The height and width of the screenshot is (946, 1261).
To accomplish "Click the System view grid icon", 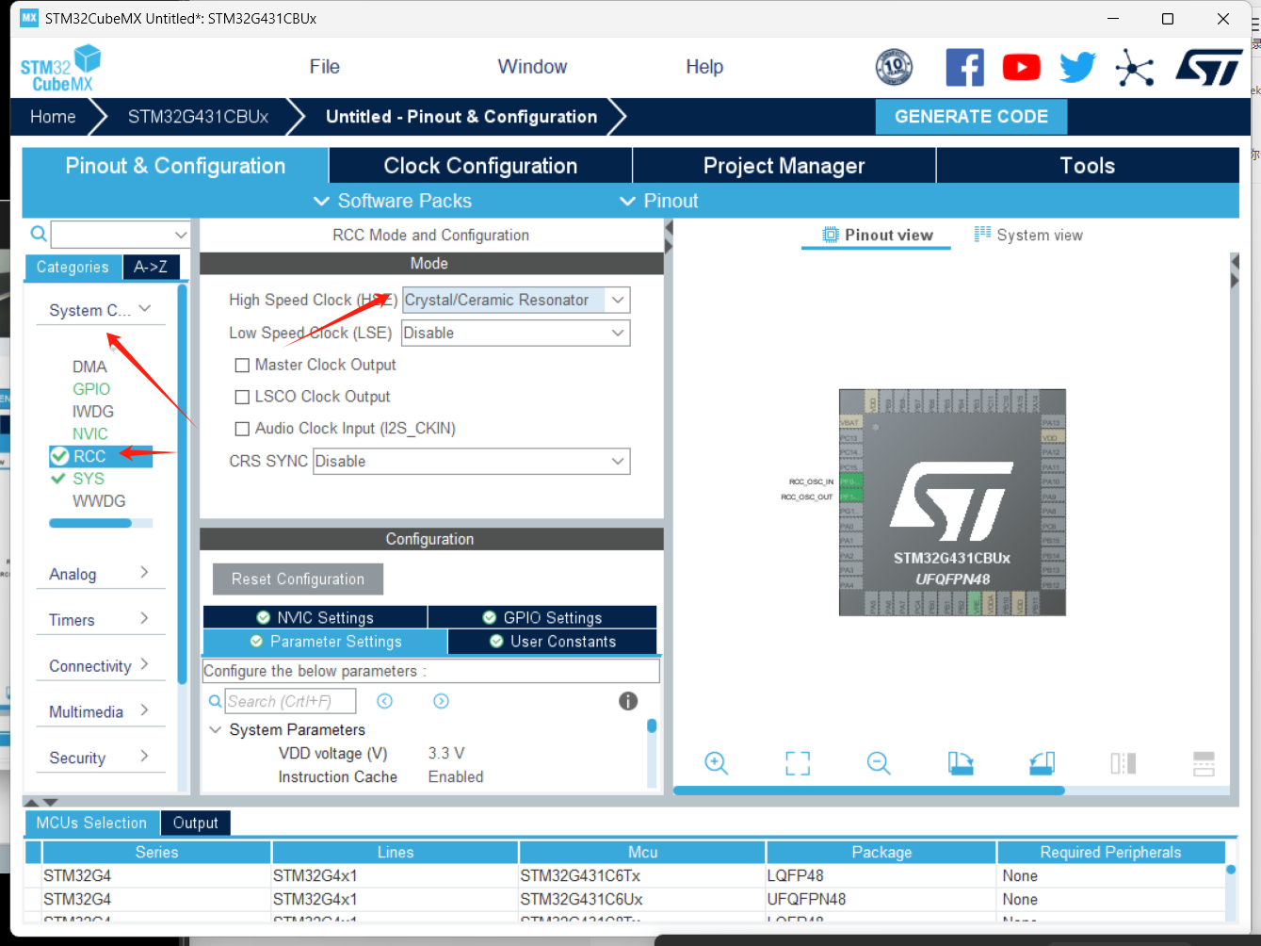I will click(982, 234).
